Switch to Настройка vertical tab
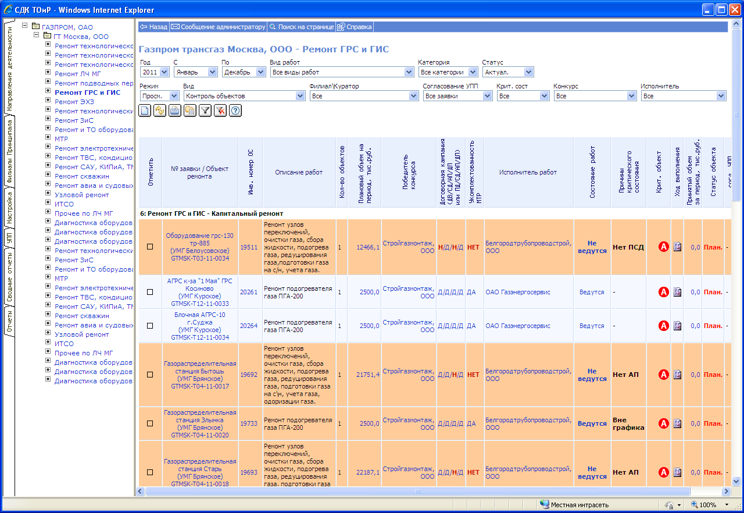This screenshot has height=513, width=744. click(9, 208)
